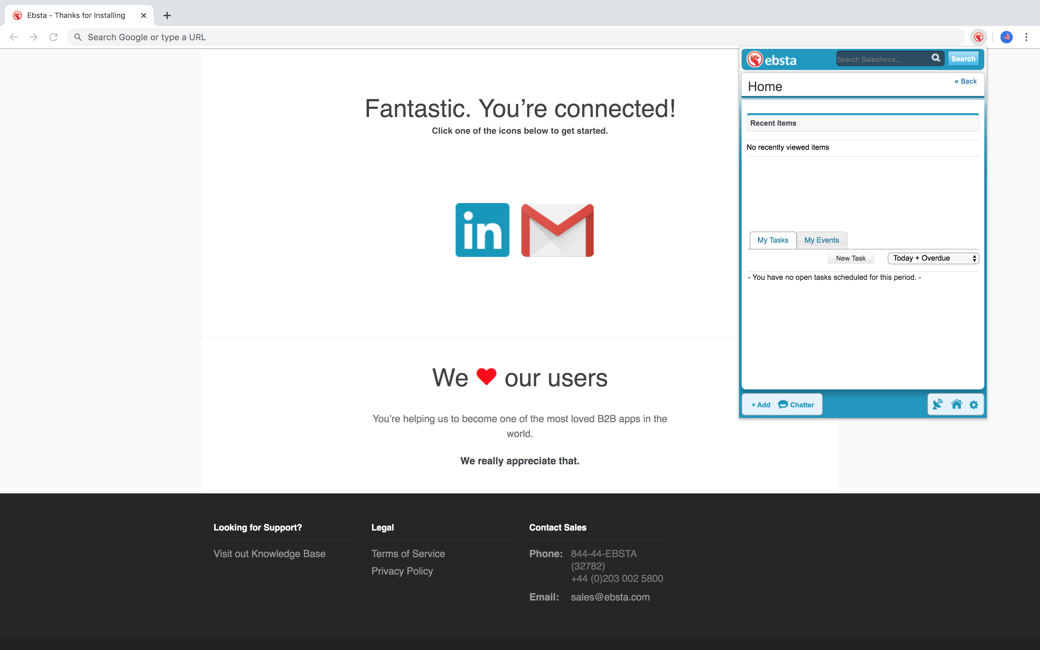This screenshot has width=1040, height=650.
Task: Click the + Add button
Action: (760, 405)
